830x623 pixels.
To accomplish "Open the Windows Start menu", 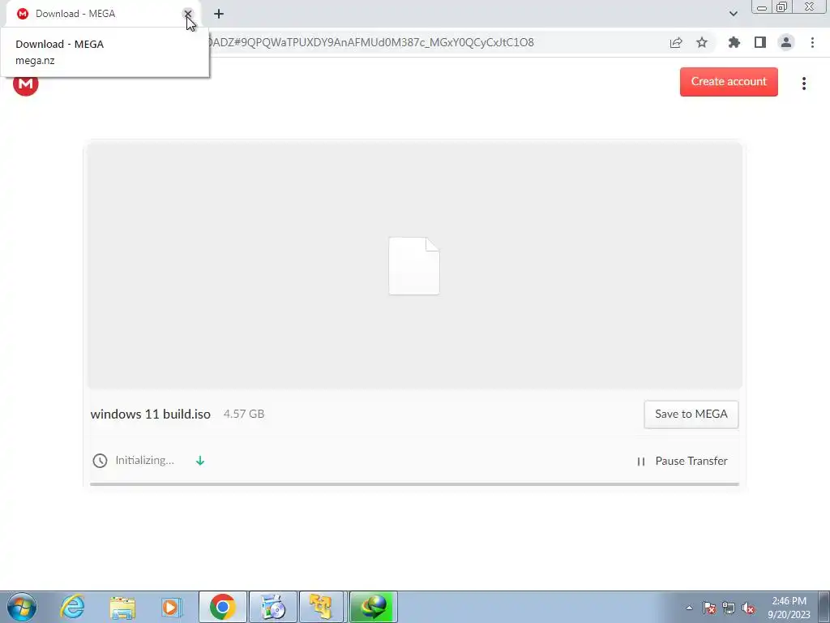I will (22, 607).
